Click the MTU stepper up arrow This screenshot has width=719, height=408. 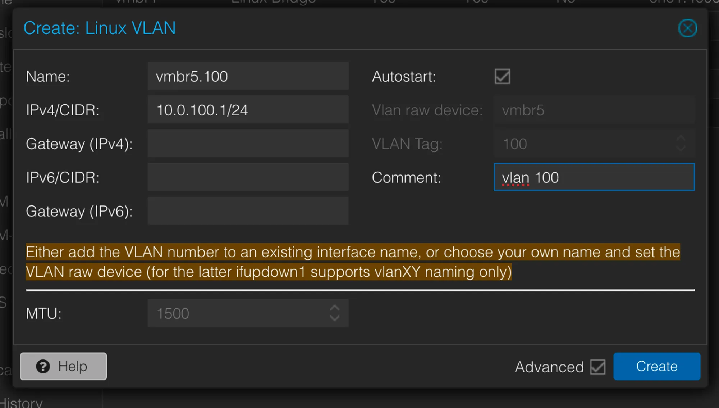click(335, 308)
